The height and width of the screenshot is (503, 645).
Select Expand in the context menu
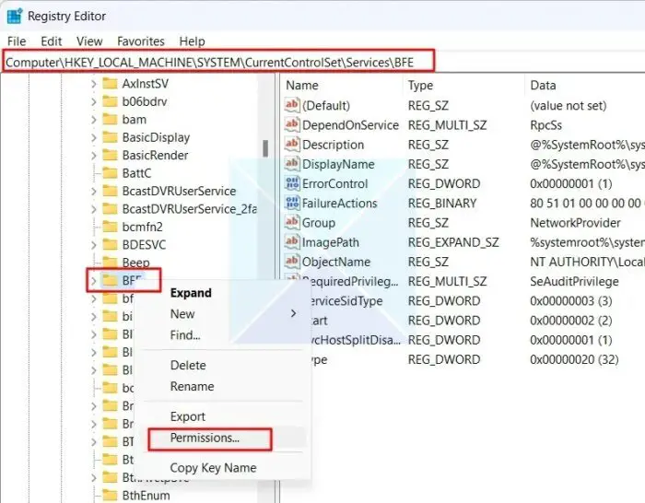click(x=191, y=293)
